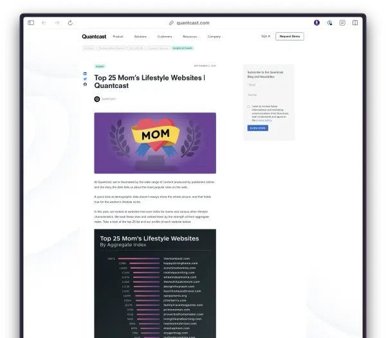Image resolution: width=386 pixels, height=338 pixels.
Task: Share the article on Twitter
Action: (85, 79)
